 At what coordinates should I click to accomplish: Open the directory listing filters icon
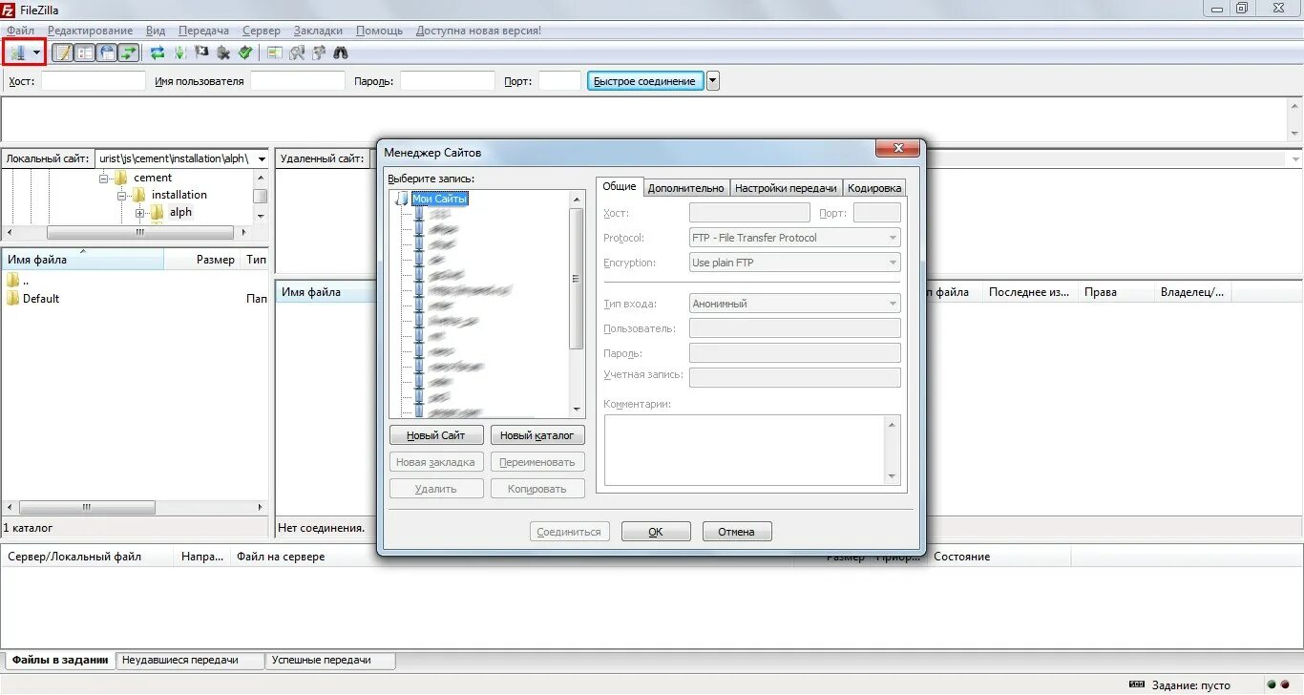coord(275,53)
